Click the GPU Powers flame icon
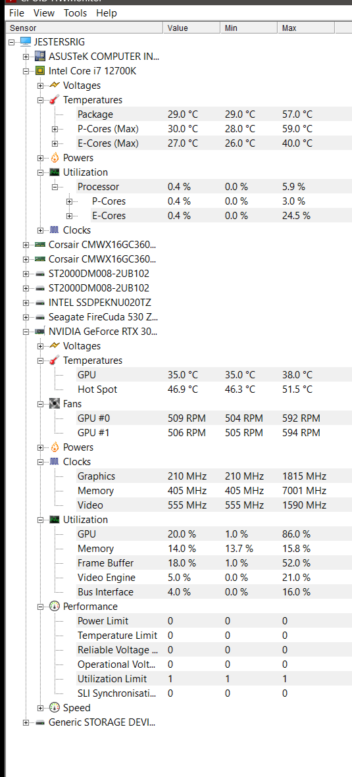The image size is (352, 777). click(55, 447)
